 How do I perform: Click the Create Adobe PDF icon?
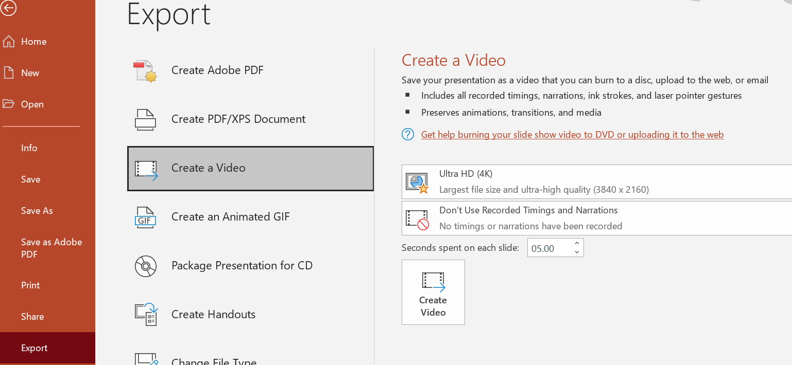pyautogui.click(x=145, y=71)
